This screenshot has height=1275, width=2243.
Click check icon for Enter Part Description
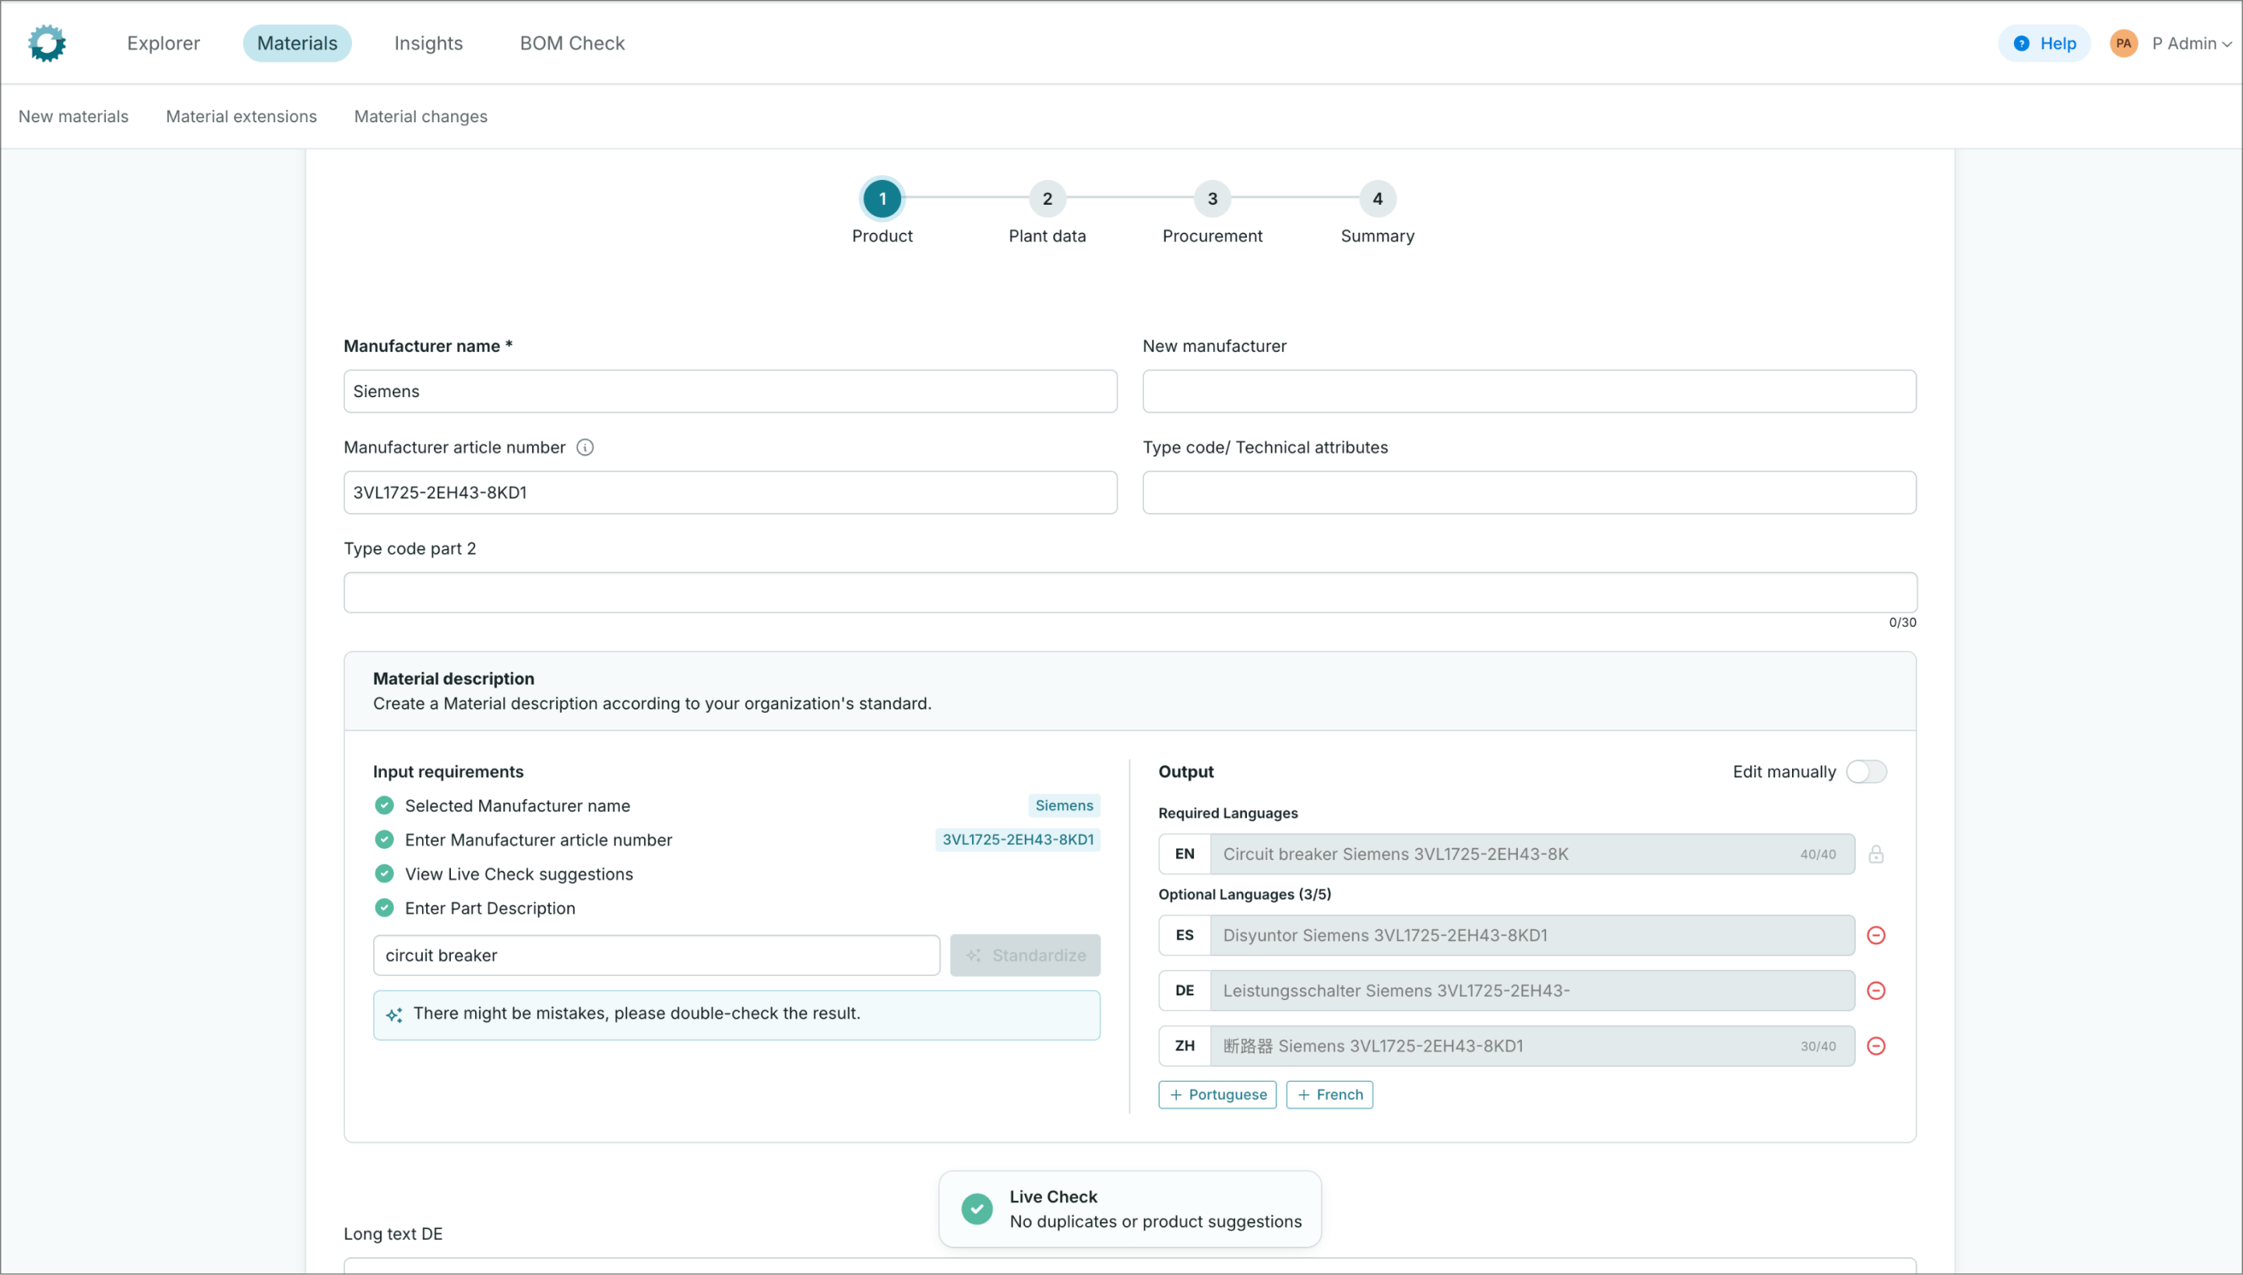coord(384,908)
